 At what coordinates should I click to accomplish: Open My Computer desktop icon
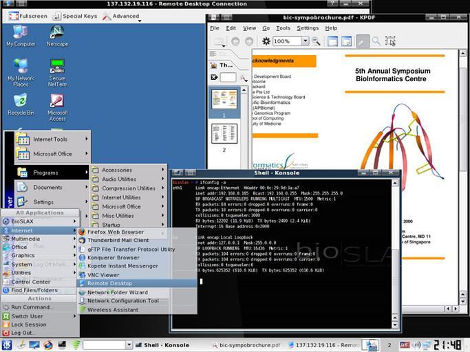coord(21,35)
